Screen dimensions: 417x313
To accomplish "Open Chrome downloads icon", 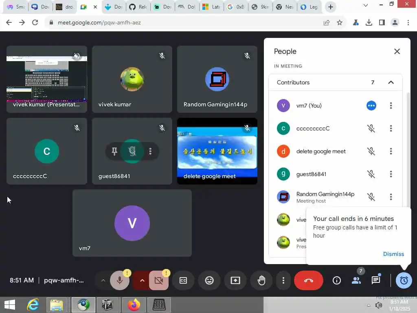I will (369, 23).
